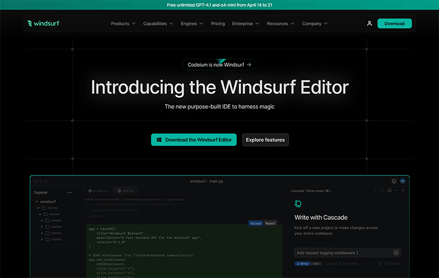Viewport: 439px width, 278px height.
Task: Focus the Add request logging middleware input
Action: [x=347, y=253]
